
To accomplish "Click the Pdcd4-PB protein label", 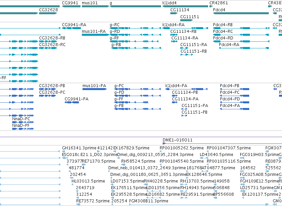I will [x=230, y=86].
